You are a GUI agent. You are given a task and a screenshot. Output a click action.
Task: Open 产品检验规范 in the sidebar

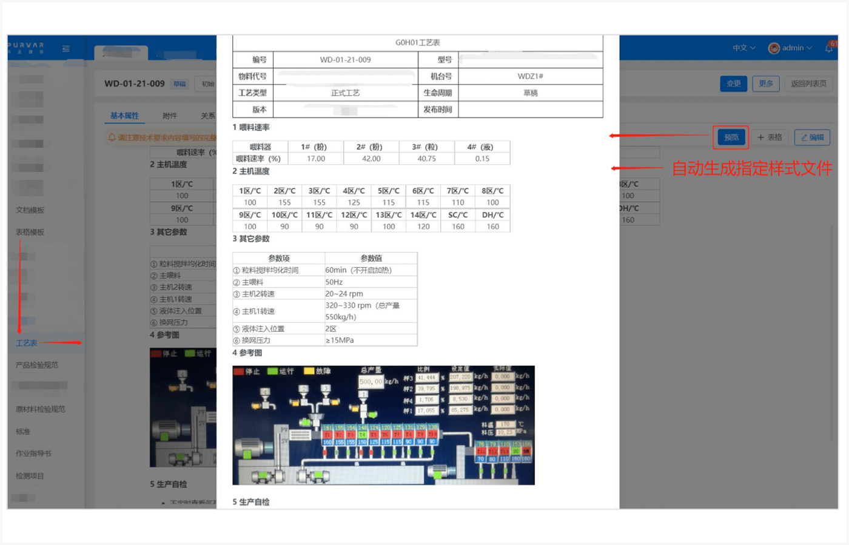37,365
